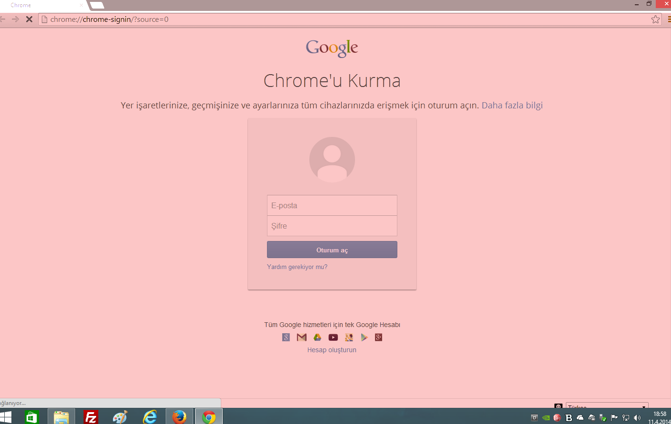Click 'Tüm Google hizmetleri için tek Google Hesabı' text

coord(332,325)
